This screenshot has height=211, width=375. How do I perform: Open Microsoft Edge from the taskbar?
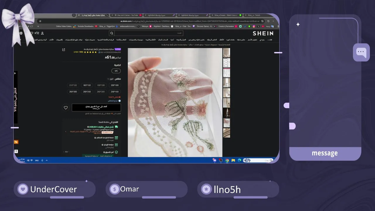pos(239,160)
